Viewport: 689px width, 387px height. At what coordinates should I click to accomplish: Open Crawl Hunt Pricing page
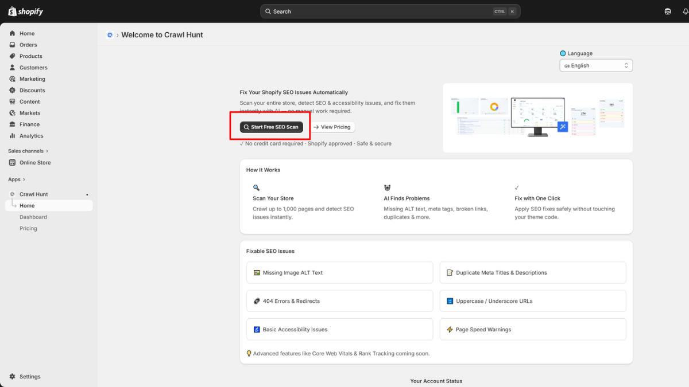pyautogui.click(x=28, y=228)
